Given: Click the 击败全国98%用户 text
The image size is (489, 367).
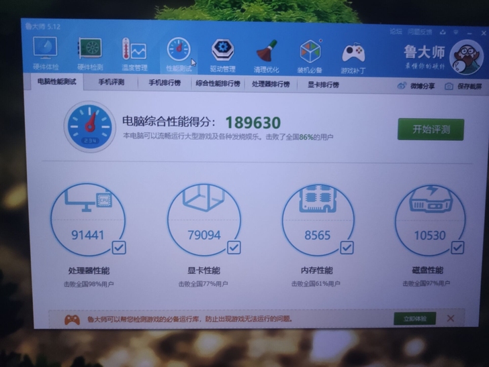Looking at the screenshot, I should [89, 284].
